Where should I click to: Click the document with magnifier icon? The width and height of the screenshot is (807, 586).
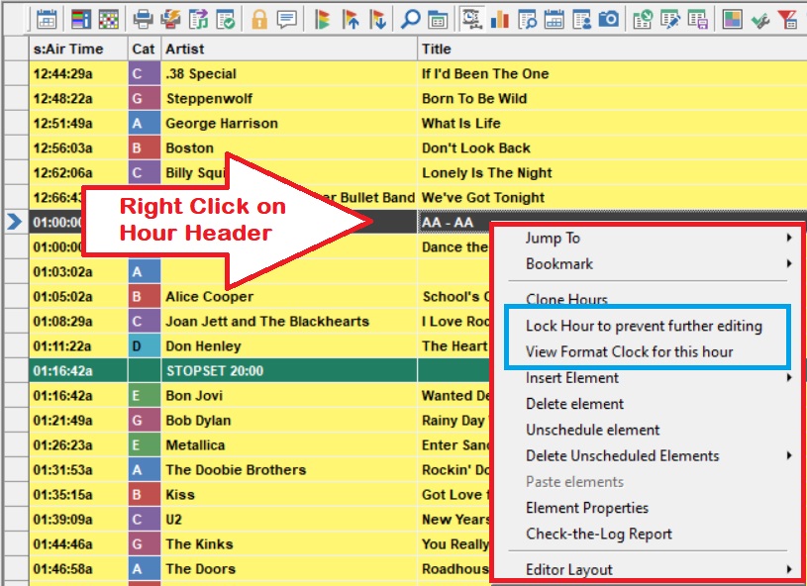[528, 20]
